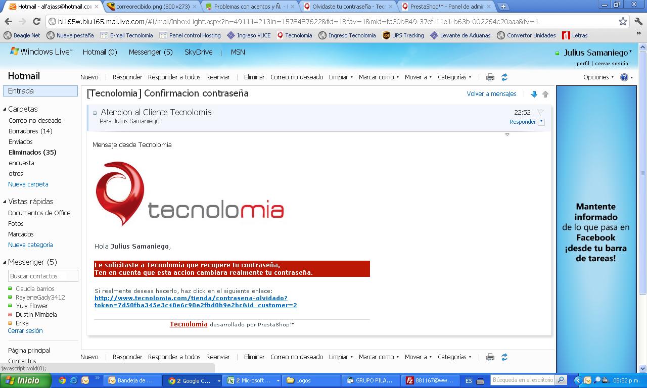647x388 pixels.
Task: Click the page's vertical scrollbar thumb
Action: (643, 172)
